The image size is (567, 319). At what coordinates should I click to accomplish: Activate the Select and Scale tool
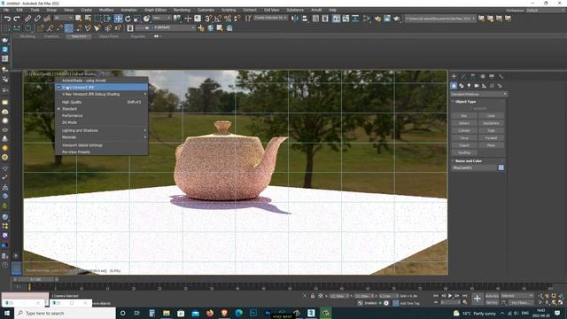coord(137,19)
